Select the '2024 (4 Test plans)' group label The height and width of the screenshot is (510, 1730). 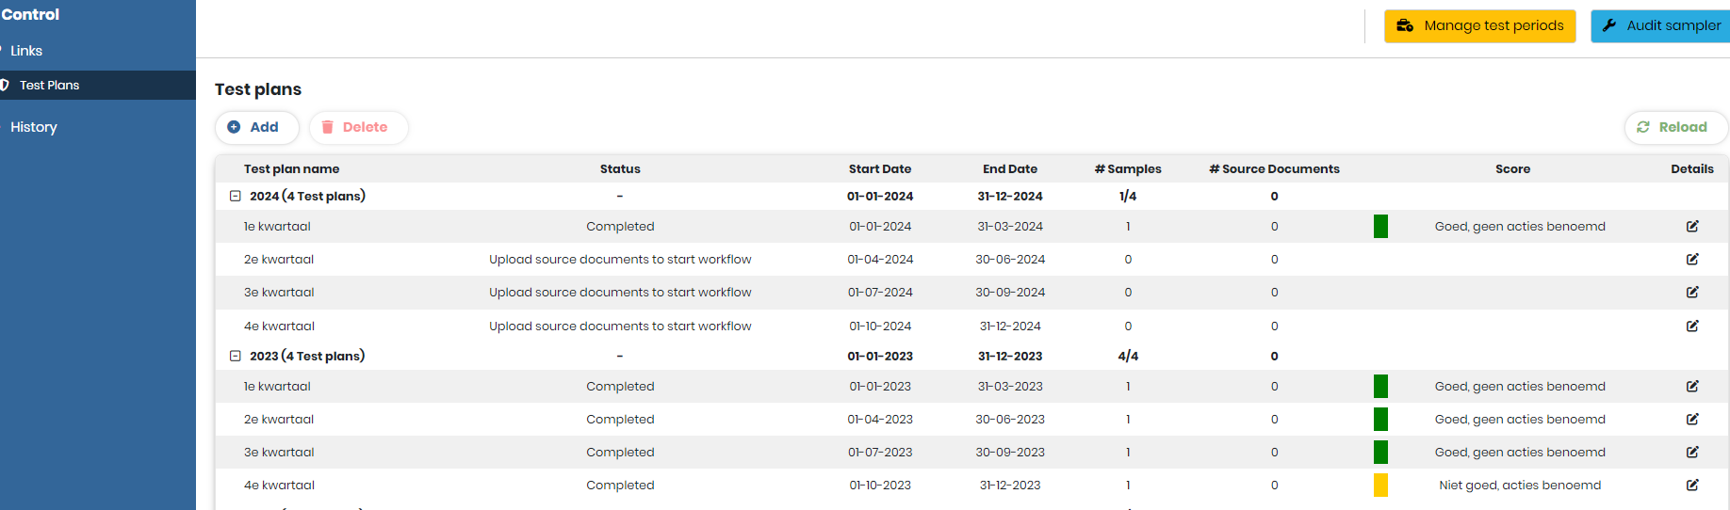tap(307, 196)
